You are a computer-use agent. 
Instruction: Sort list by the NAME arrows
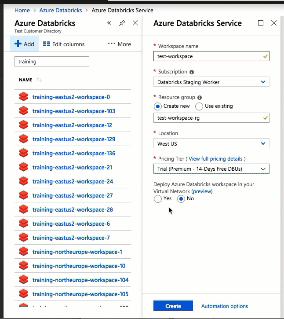pyautogui.click(x=39, y=80)
